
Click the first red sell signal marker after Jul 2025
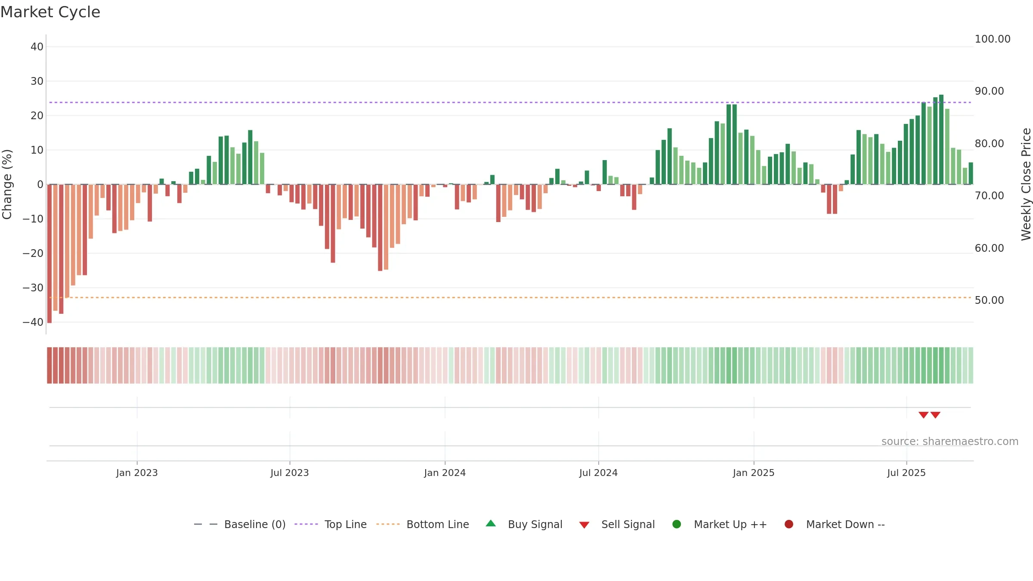coord(923,415)
